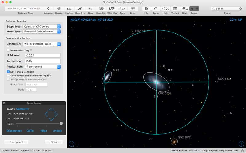Viewport: 246px width, 153px height.
Task: Click the Done button
Action: [x=54, y=142]
